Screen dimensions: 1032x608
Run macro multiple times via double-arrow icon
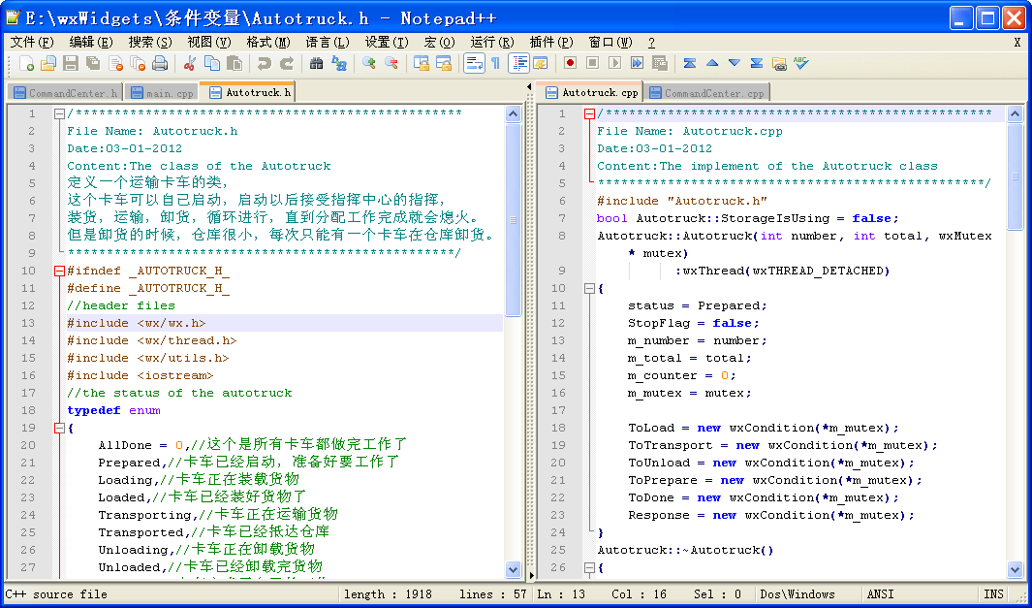coord(637,63)
